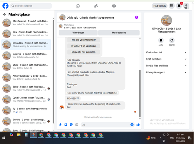Open the account profile avatar menu

click(186, 6)
